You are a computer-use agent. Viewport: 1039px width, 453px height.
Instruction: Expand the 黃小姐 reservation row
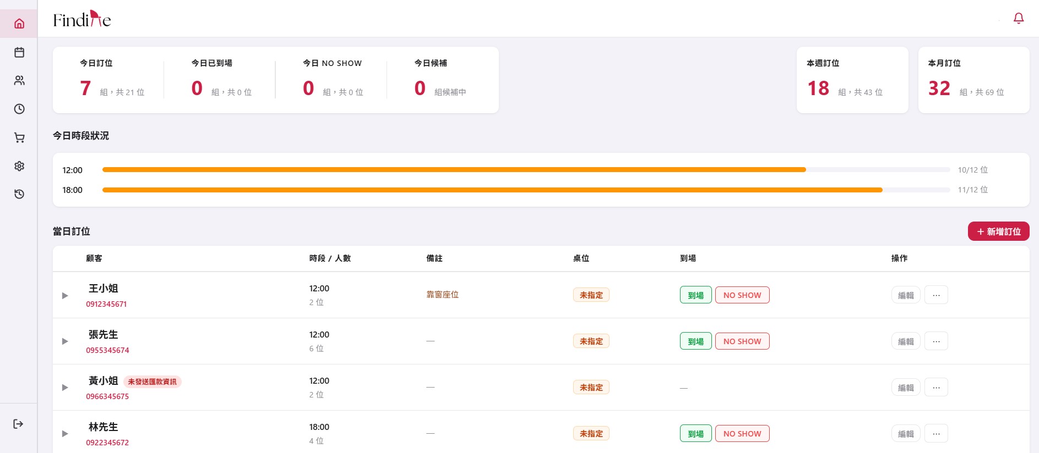tap(65, 388)
